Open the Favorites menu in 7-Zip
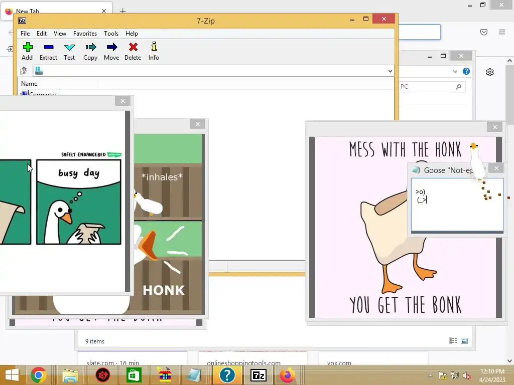This screenshot has width=514, height=385. pyautogui.click(x=85, y=34)
